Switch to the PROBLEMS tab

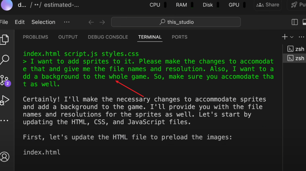(x=35, y=37)
